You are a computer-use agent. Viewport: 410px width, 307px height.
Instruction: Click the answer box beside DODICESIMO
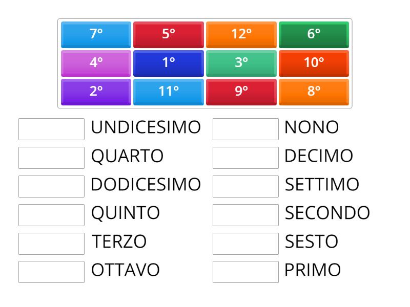point(50,185)
